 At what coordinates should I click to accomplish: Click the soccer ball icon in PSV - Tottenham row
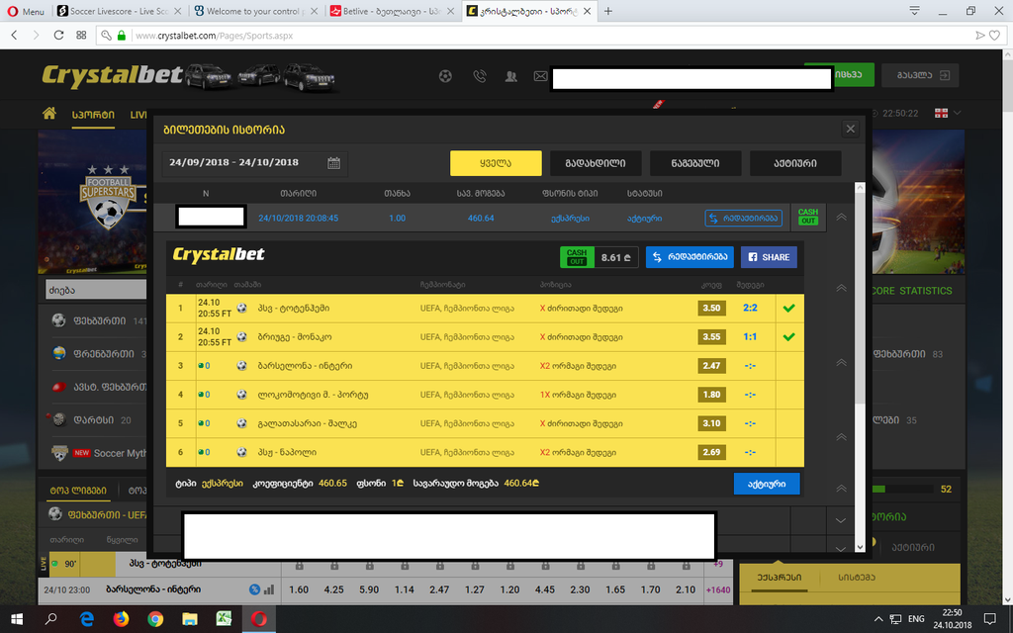click(x=241, y=309)
